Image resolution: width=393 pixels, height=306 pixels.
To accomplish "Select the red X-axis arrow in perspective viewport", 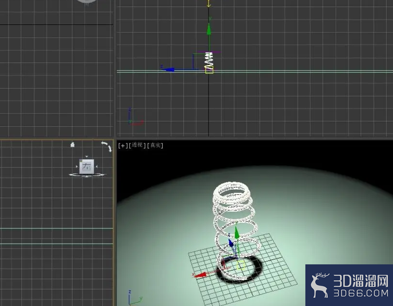I will [x=201, y=275].
